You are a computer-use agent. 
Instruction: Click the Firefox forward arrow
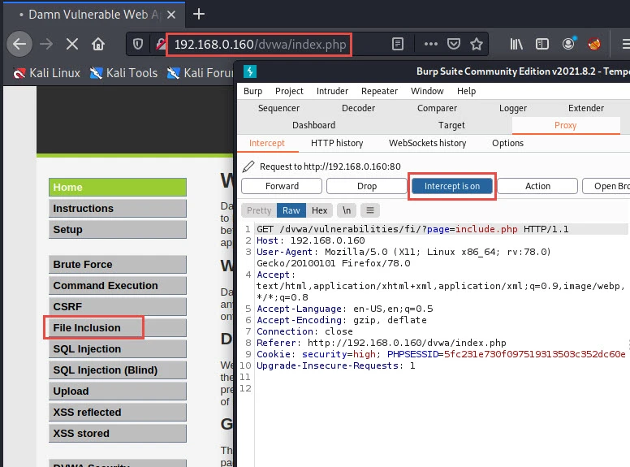(46, 44)
